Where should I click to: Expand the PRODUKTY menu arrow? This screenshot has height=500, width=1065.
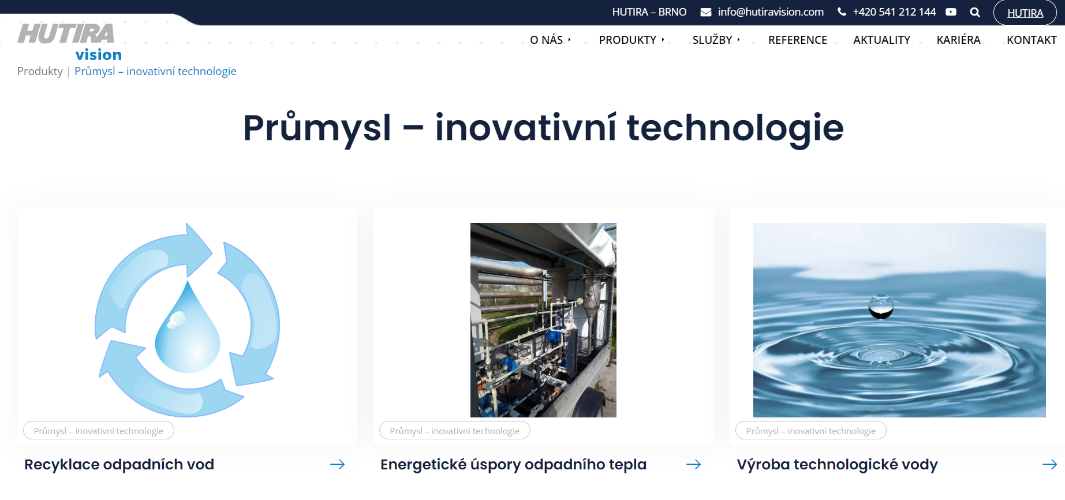(663, 40)
